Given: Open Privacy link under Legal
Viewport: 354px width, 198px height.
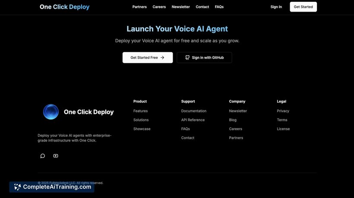Looking at the screenshot, I should (283, 111).
